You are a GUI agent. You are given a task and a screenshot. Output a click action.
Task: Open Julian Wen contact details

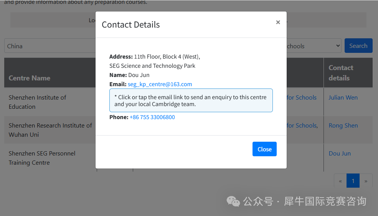pyautogui.click(x=343, y=98)
